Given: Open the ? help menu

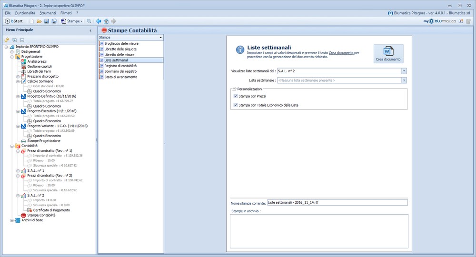Looking at the screenshot, I should (77, 13).
